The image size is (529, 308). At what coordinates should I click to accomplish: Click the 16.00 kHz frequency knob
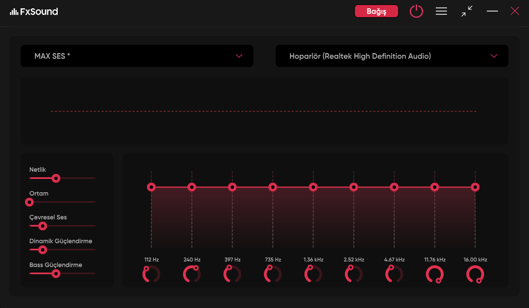[x=475, y=274]
